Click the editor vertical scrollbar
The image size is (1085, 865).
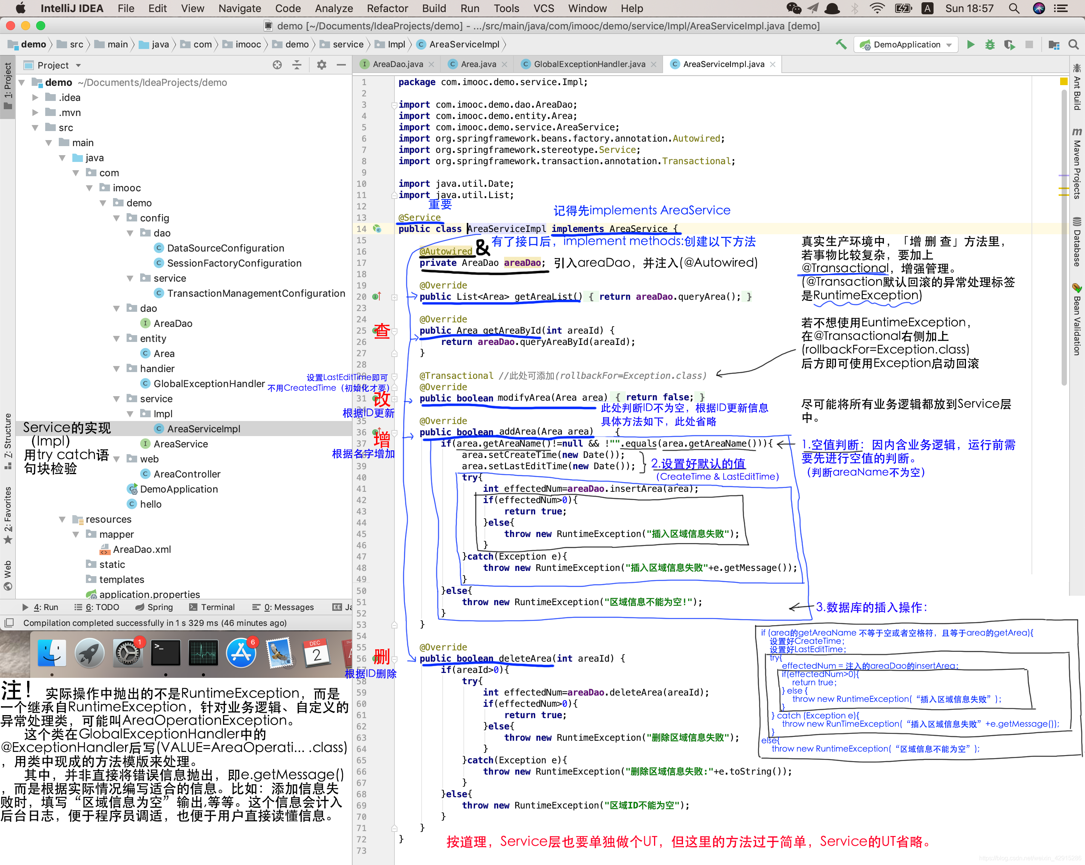(1064, 236)
